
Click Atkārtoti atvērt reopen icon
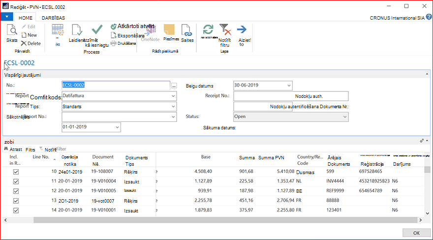coord(113,27)
